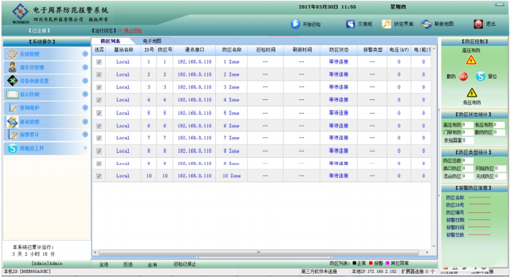Click the 巡检已停止 status text

pos(185,264)
